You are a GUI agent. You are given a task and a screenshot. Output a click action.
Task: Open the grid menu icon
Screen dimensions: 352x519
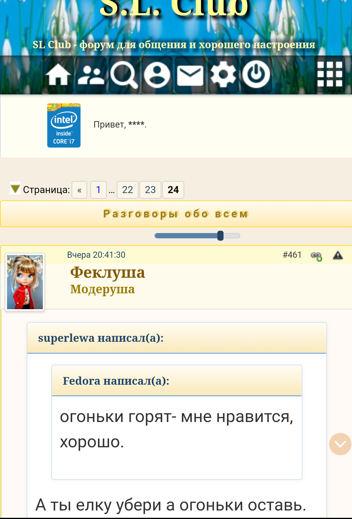(330, 74)
